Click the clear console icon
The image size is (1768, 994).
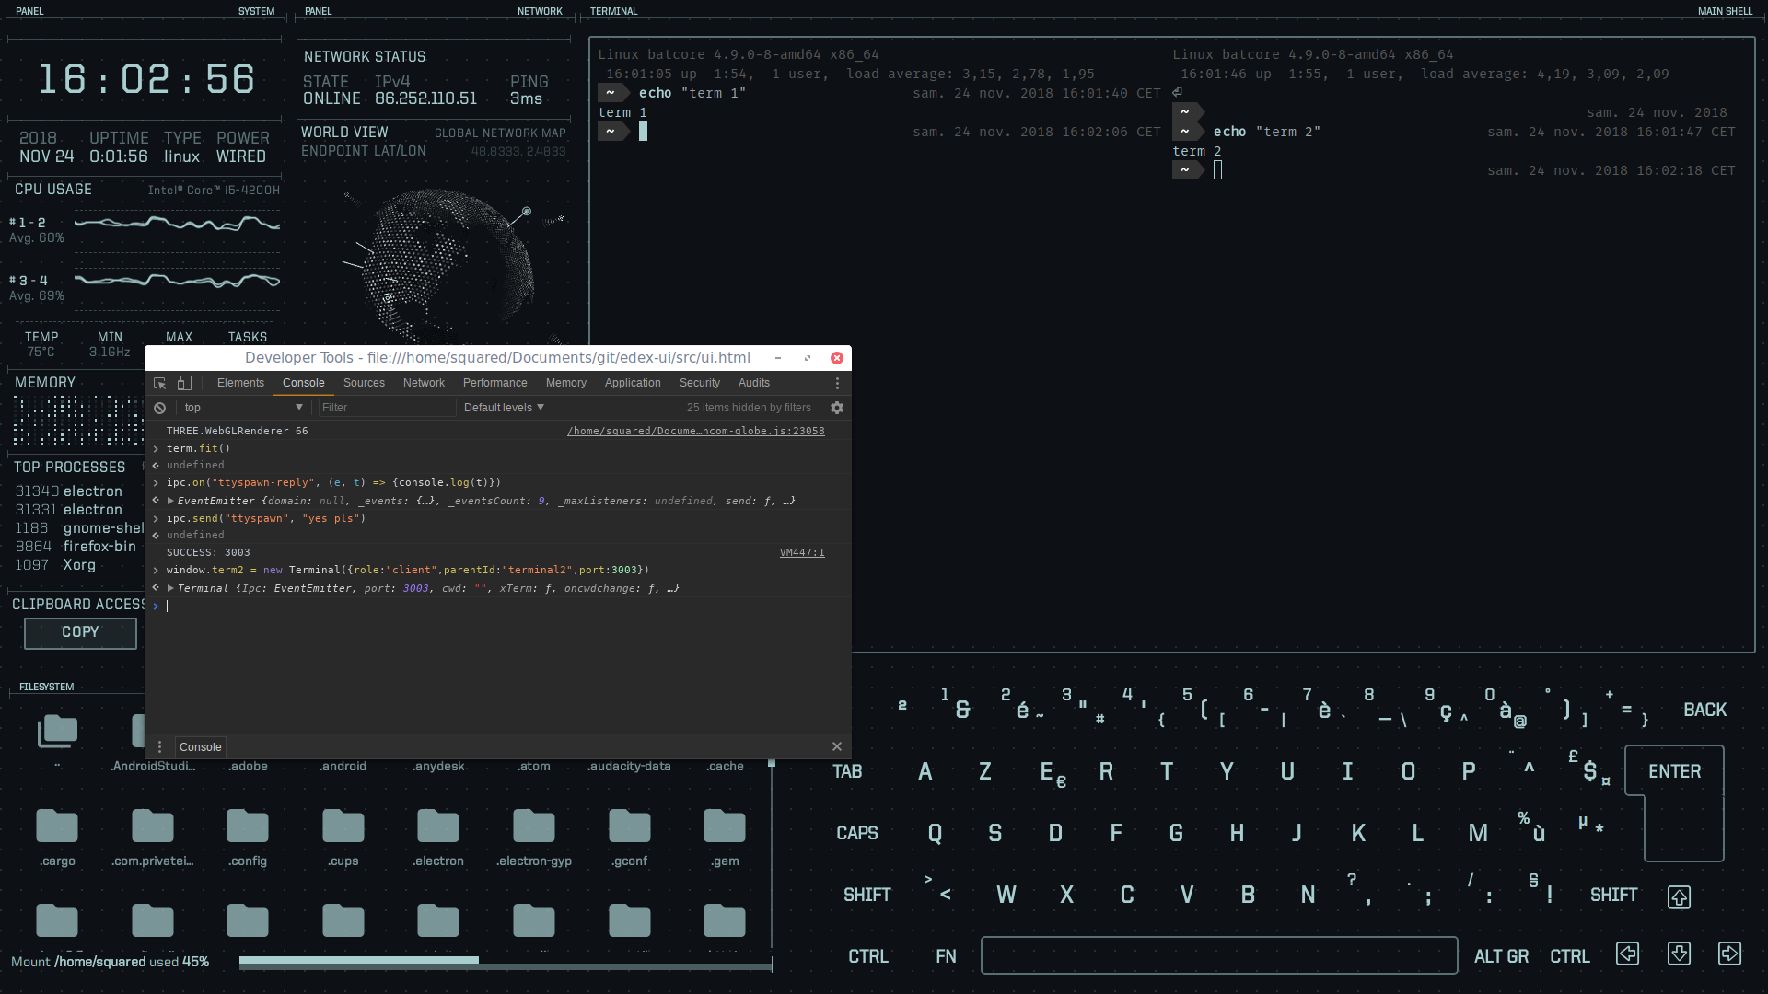click(160, 408)
